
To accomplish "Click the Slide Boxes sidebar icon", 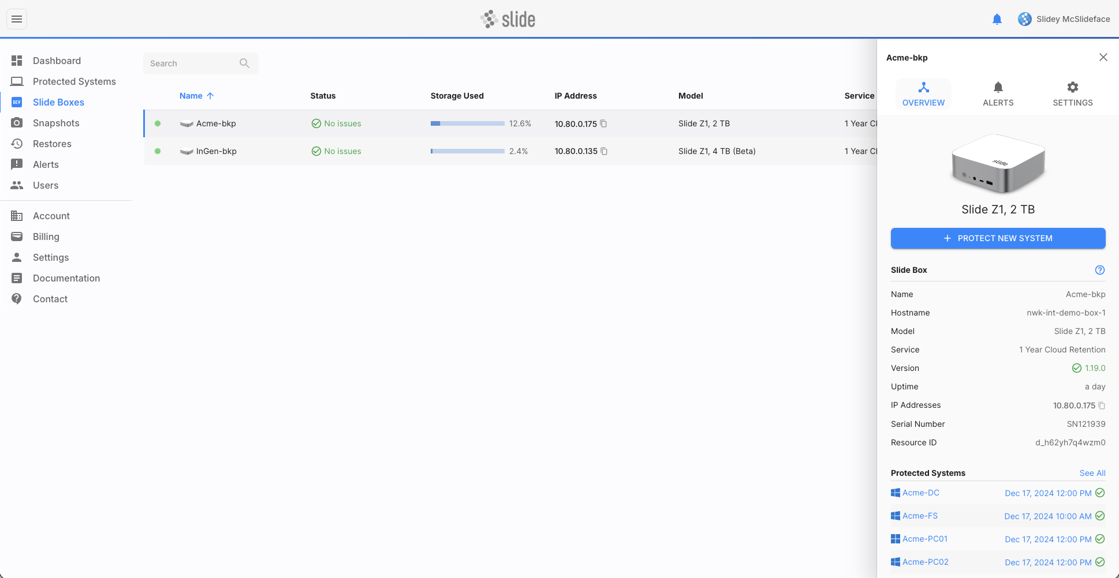I will [17, 102].
